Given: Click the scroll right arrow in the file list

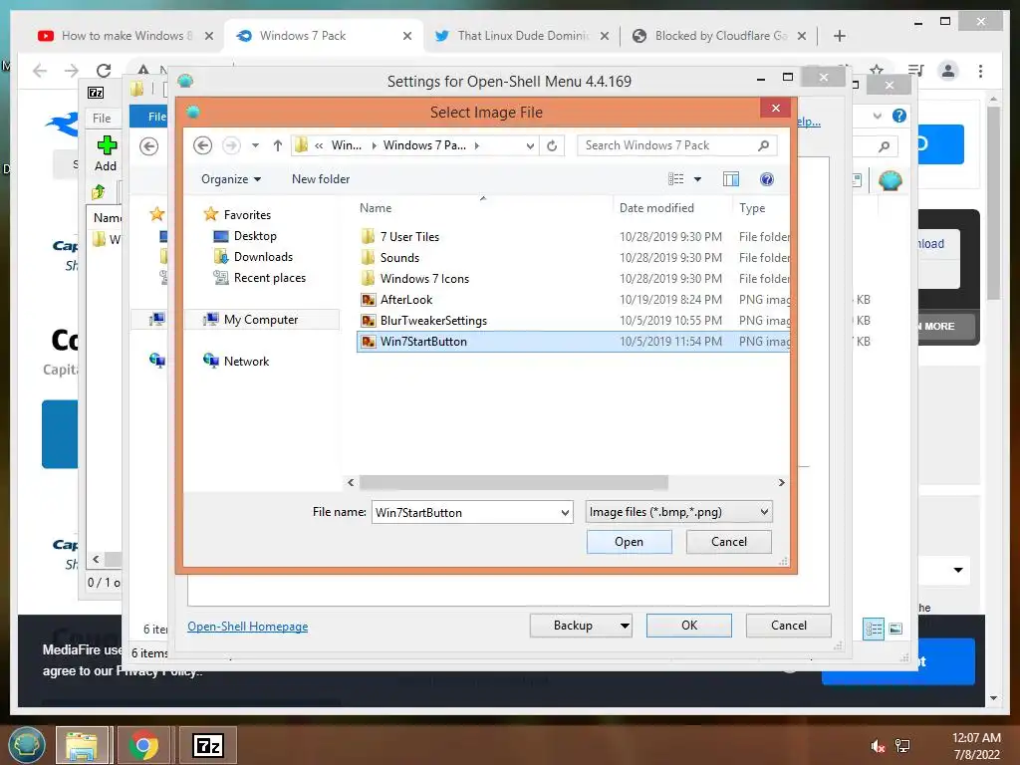Looking at the screenshot, I should [781, 483].
